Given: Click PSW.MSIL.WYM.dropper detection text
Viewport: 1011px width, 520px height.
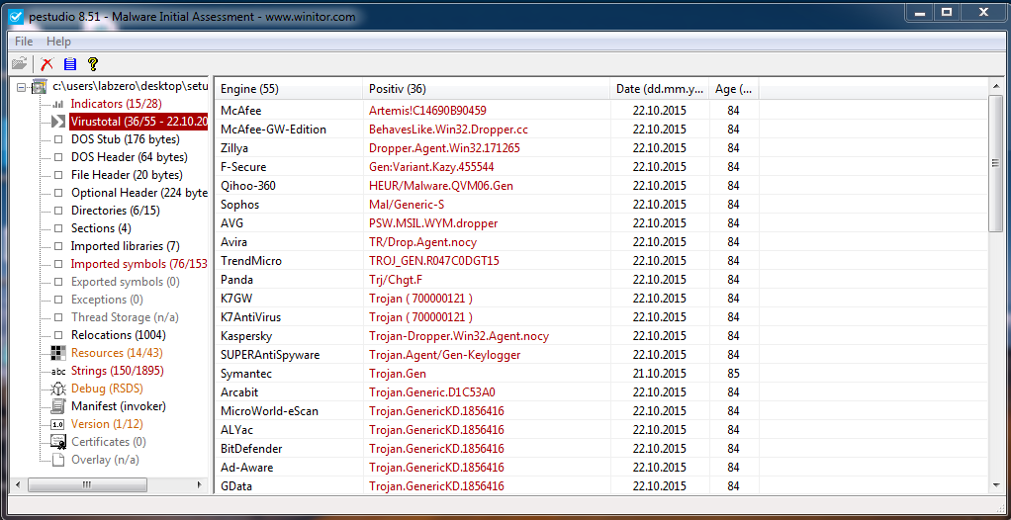Looking at the screenshot, I should pyautogui.click(x=433, y=223).
